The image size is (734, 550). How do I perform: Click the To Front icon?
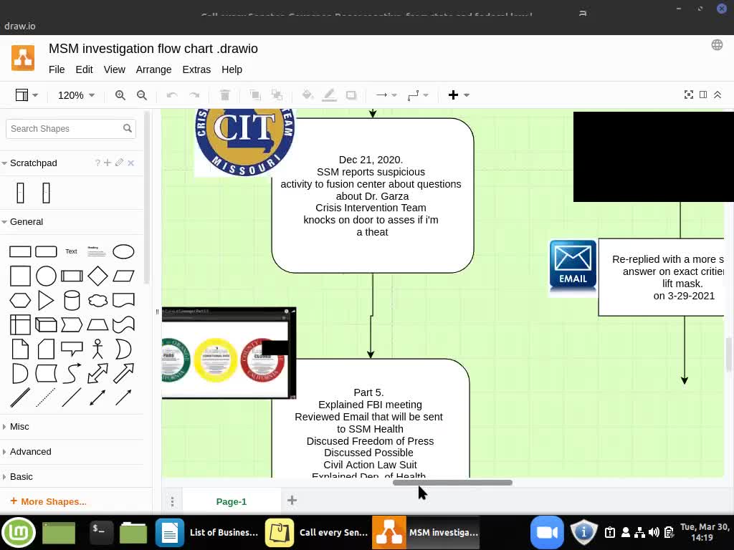point(255,95)
